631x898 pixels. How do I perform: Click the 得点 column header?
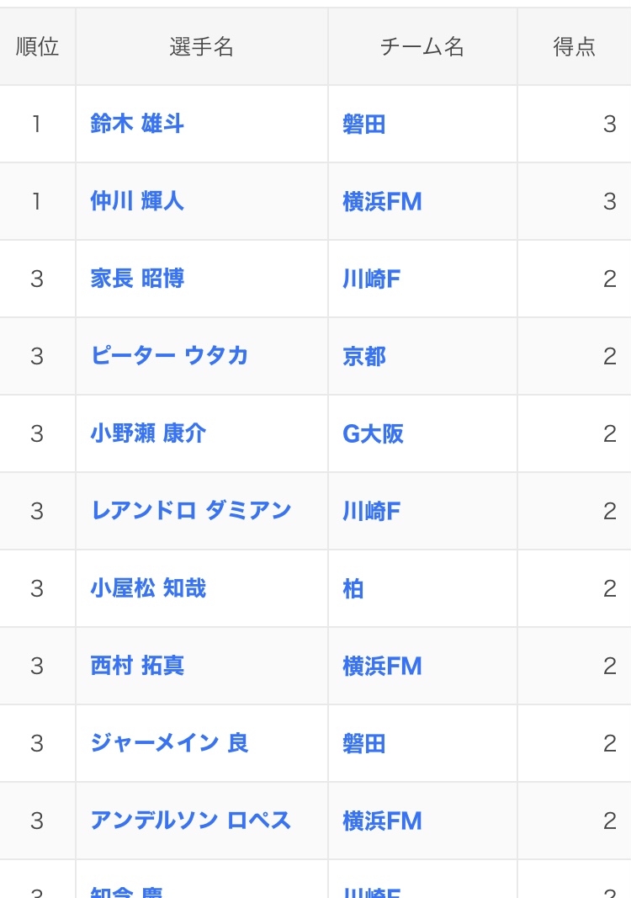pos(574,46)
